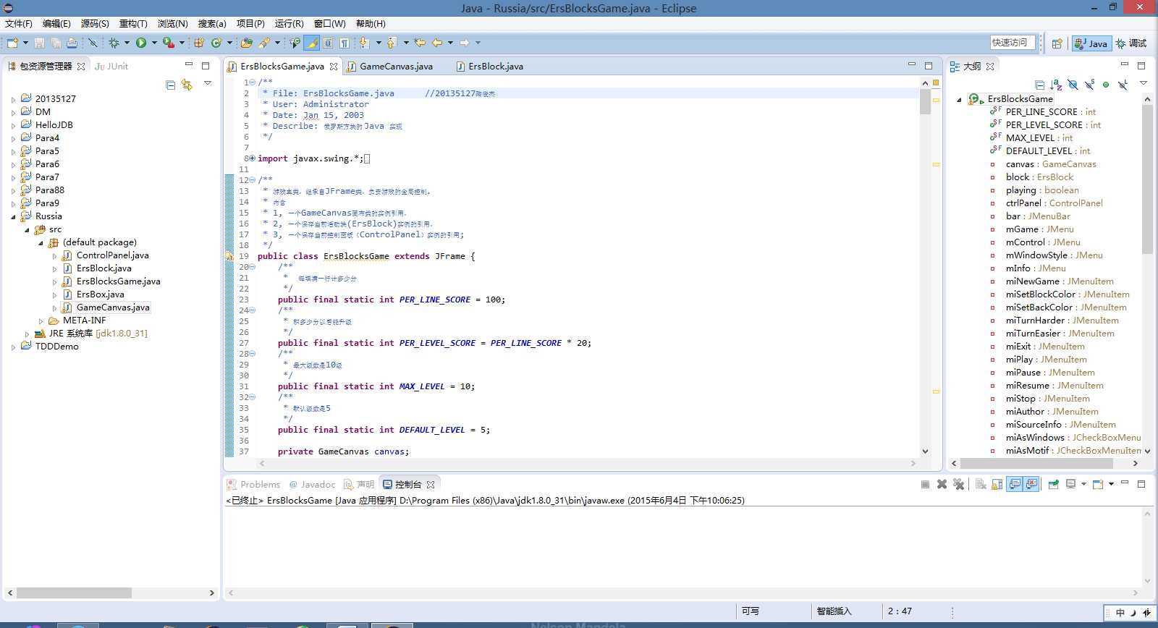Open Package Explorer view menu triangle

point(208,84)
